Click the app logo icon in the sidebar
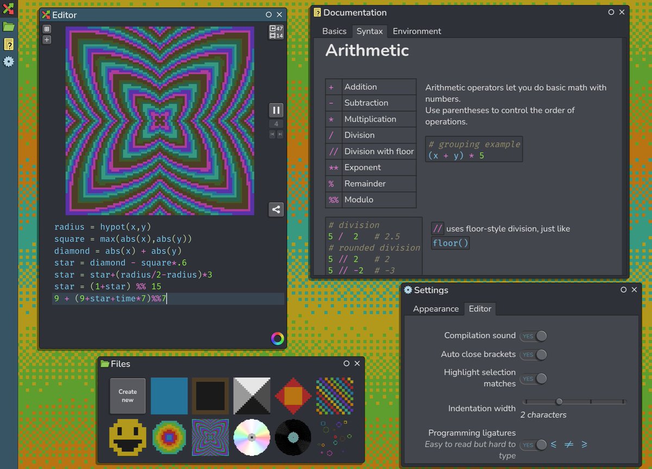The width and height of the screenshot is (652, 469). (8, 9)
